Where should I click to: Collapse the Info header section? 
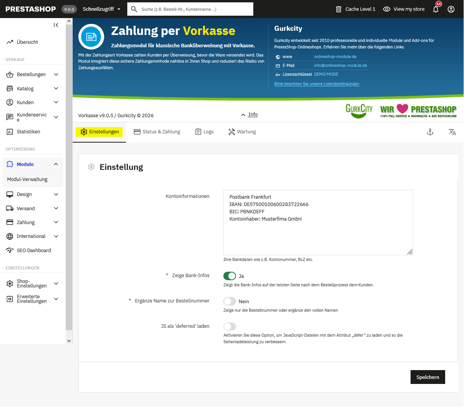tap(249, 115)
